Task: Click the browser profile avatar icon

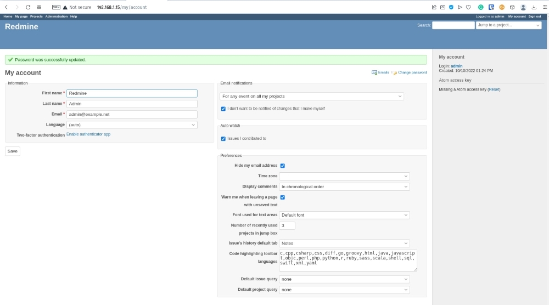Action: [523, 7]
